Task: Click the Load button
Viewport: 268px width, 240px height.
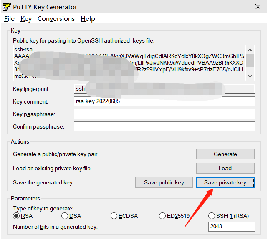Action: (x=225, y=168)
